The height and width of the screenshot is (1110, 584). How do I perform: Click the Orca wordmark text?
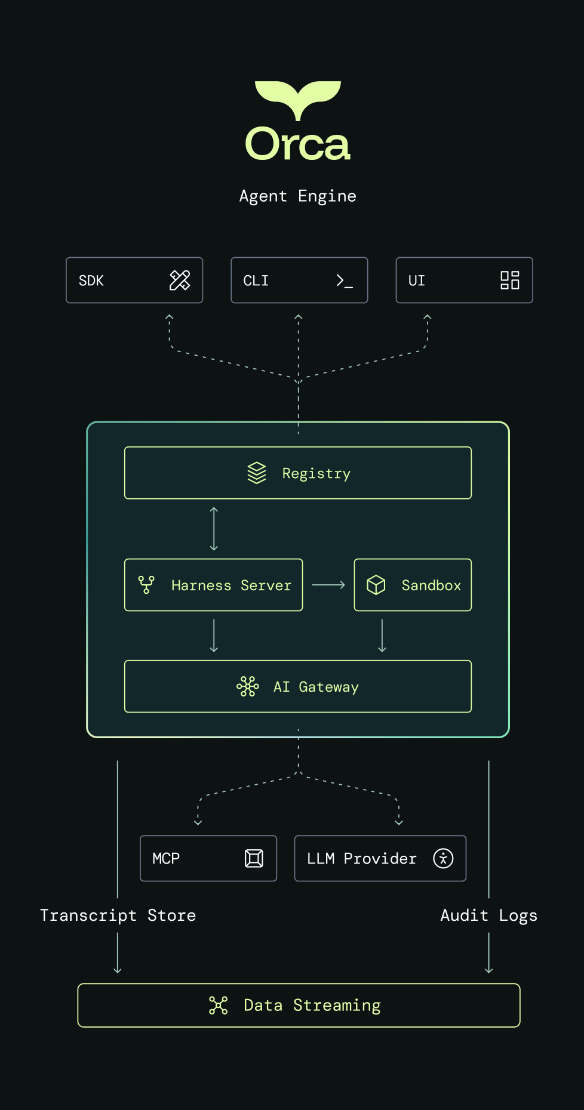(x=297, y=144)
